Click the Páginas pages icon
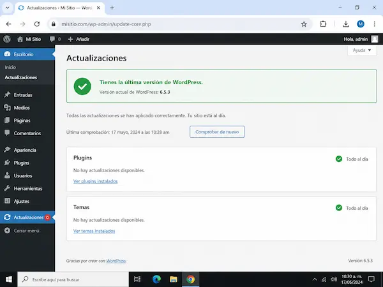Screen dimensions: 383x287 coord(7,120)
